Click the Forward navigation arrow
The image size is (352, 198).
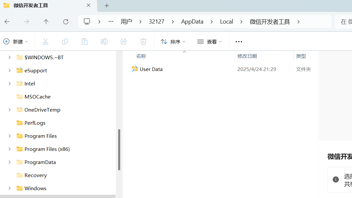click(26, 22)
